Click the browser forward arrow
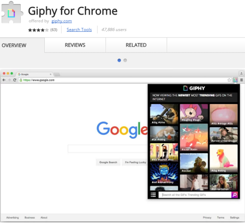 (9, 80)
